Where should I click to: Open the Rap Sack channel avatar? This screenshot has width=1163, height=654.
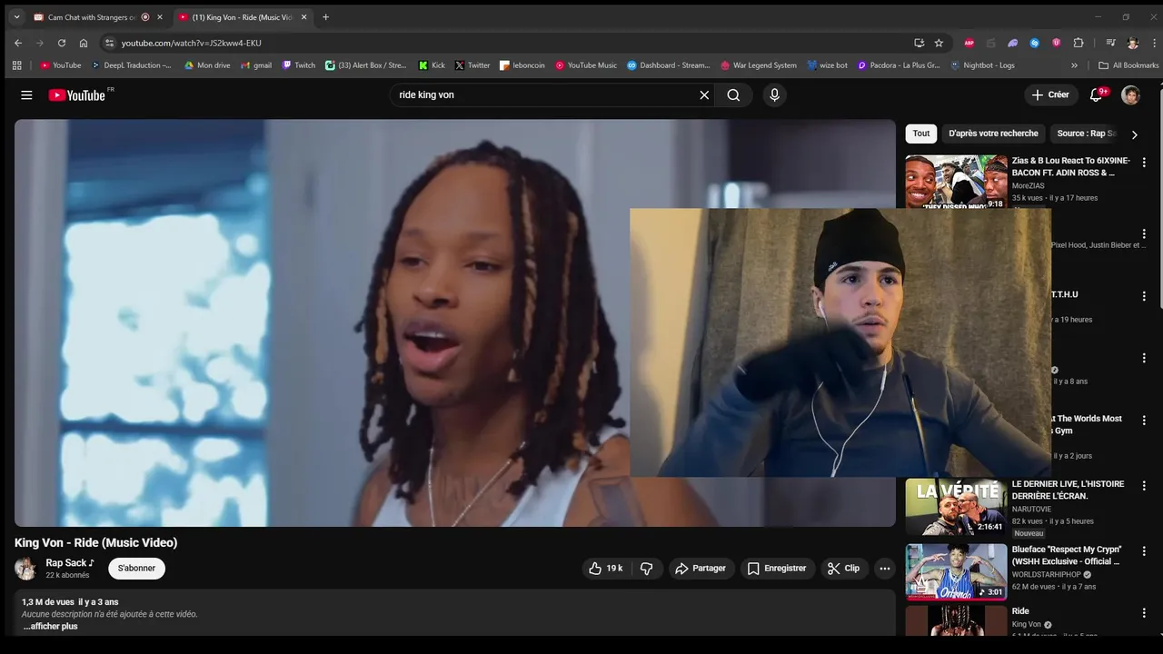[25, 569]
